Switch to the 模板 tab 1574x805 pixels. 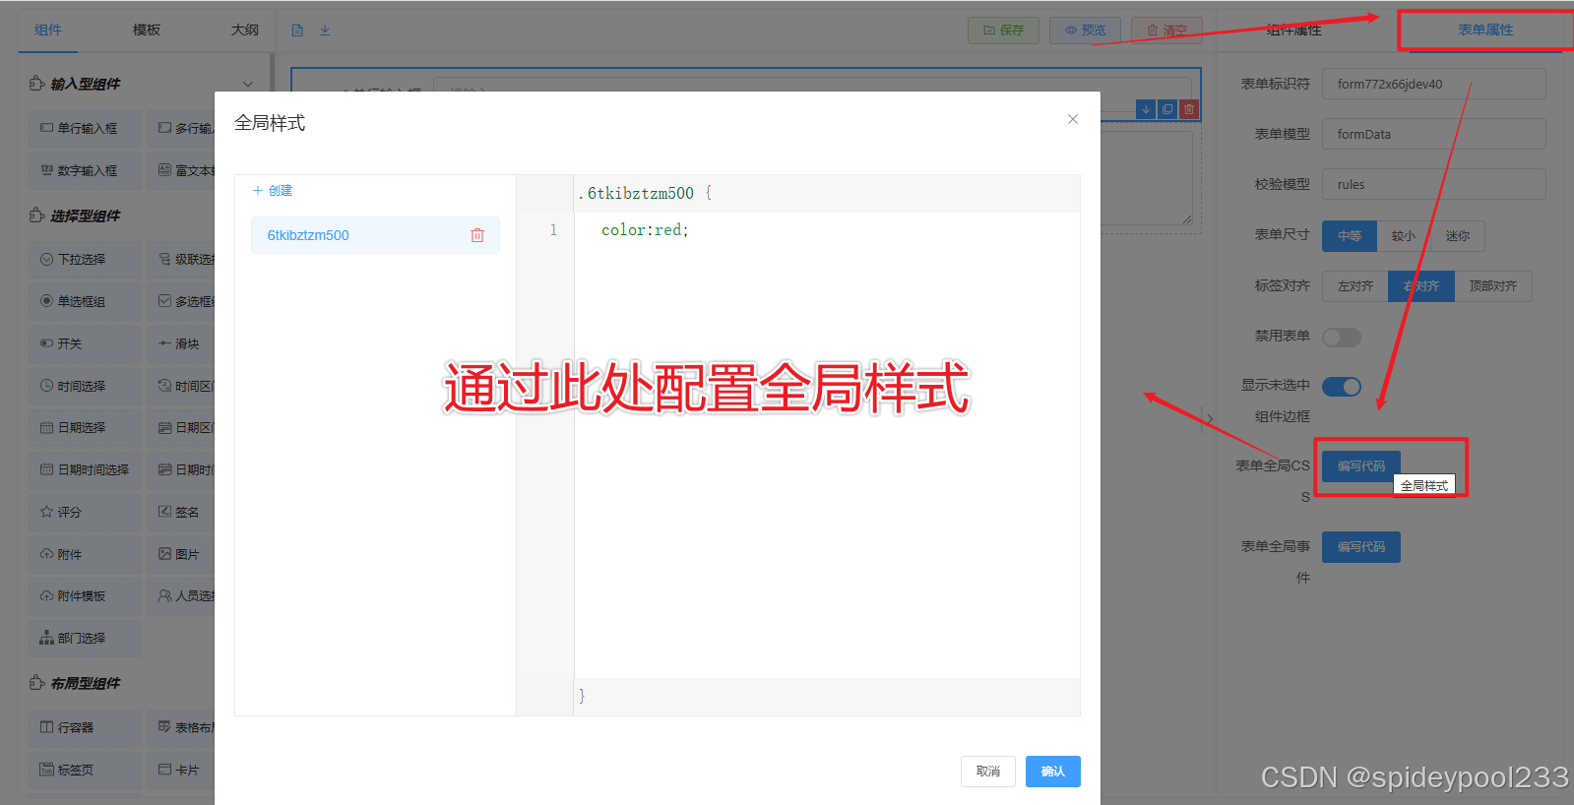pyautogui.click(x=147, y=30)
